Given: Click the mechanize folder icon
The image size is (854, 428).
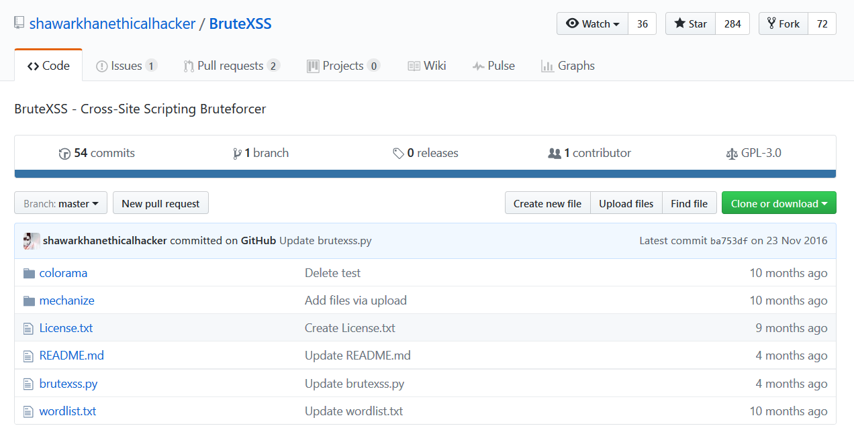Looking at the screenshot, I should [x=29, y=301].
